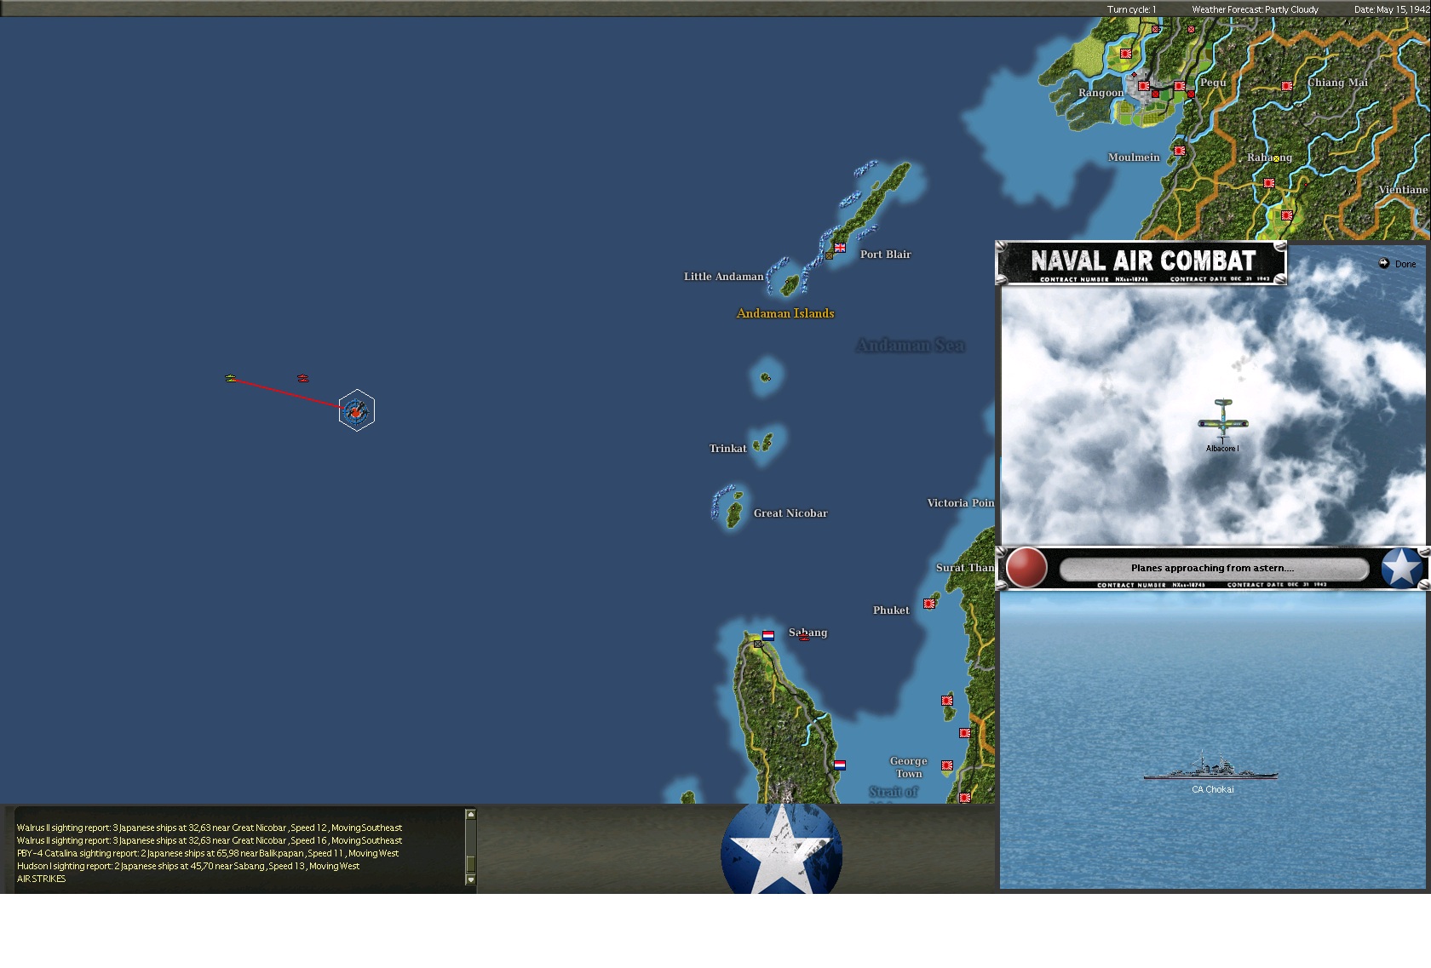Click the 'Little Andaman' map label
1431x968 pixels.
point(724,276)
